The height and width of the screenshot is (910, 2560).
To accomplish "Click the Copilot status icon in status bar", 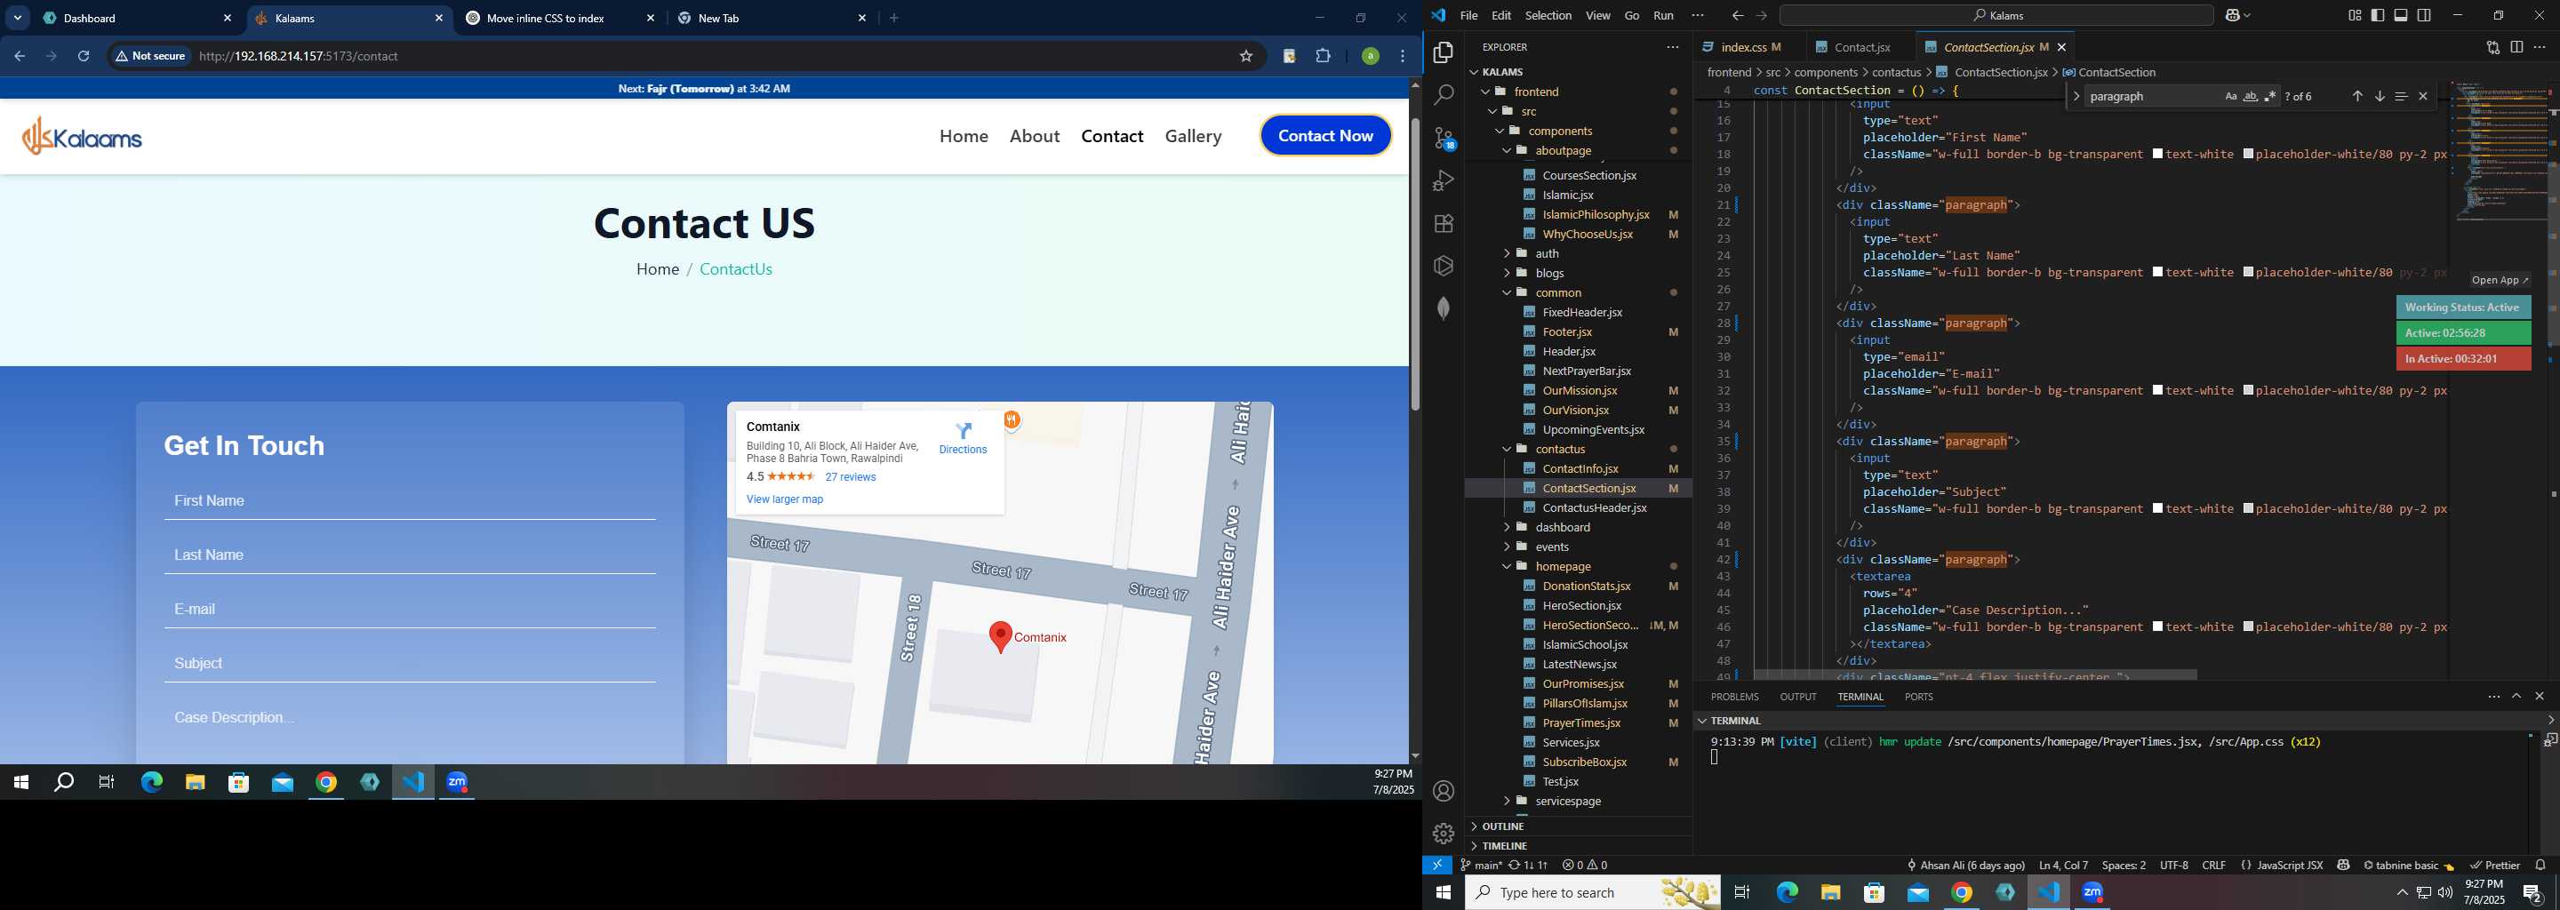I will point(2343,866).
